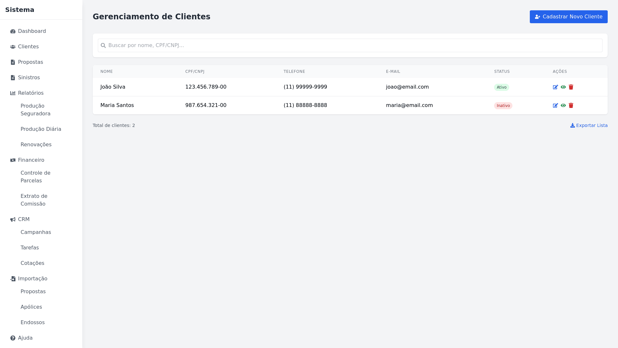Delete Maria Santos with the trash icon
The height and width of the screenshot is (348, 618).
(x=571, y=105)
